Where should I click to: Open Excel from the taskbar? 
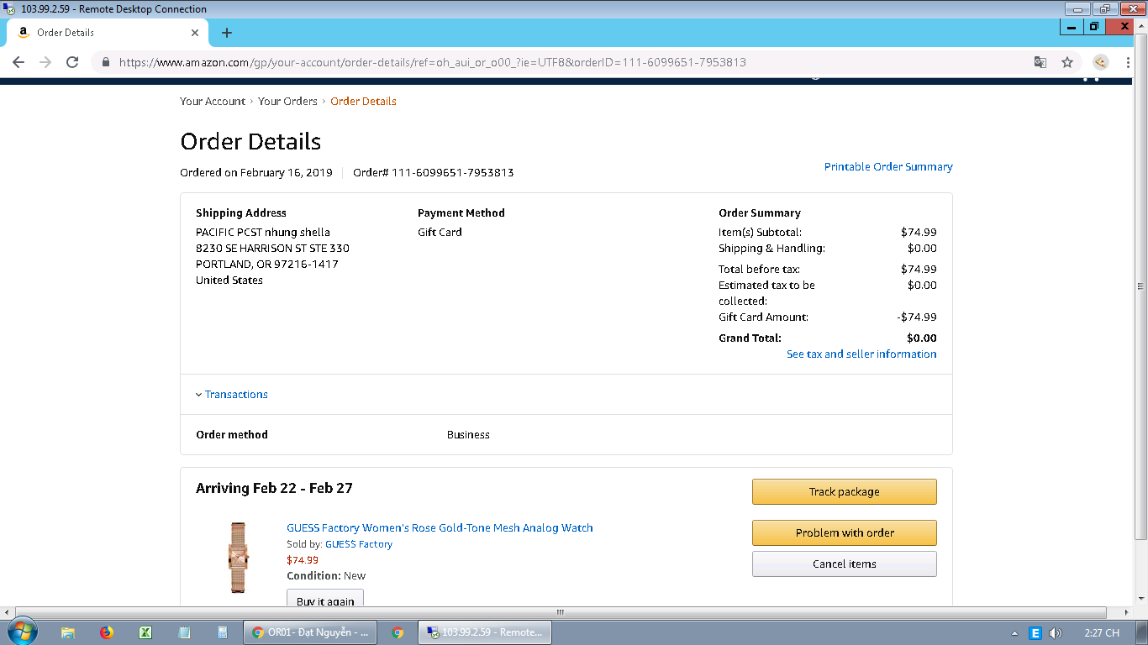(x=145, y=632)
